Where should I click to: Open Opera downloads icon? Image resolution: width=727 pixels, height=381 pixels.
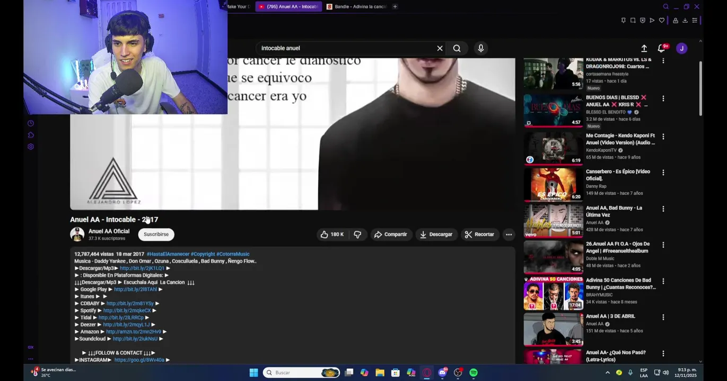[x=685, y=20]
